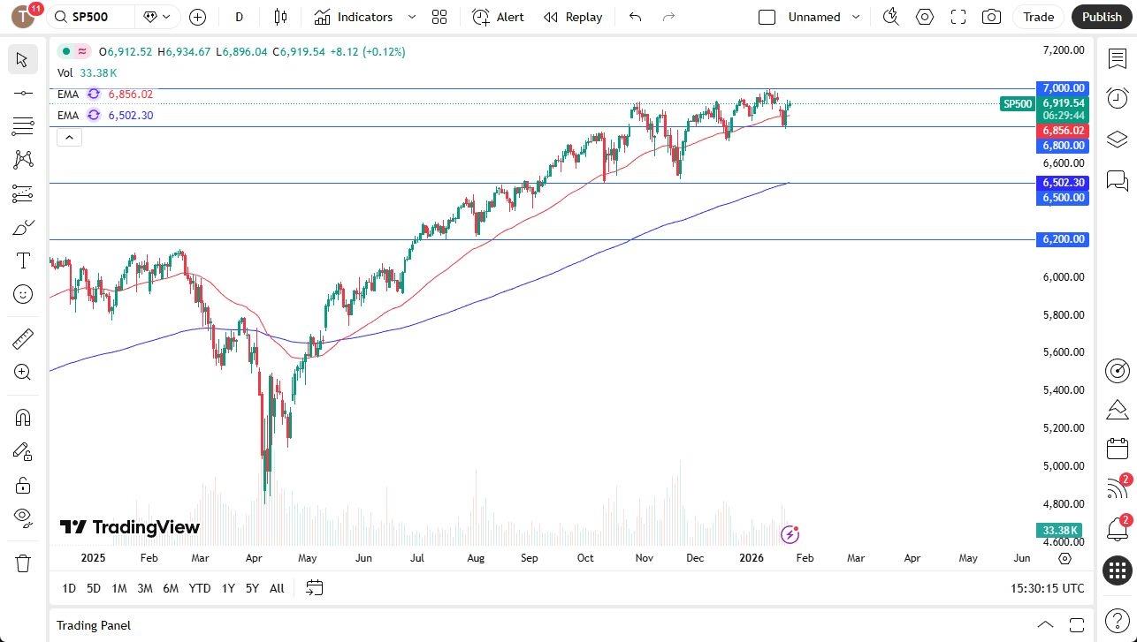The width and height of the screenshot is (1137, 642).
Task: Select the Text annotation tool
Action: click(x=23, y=261)
